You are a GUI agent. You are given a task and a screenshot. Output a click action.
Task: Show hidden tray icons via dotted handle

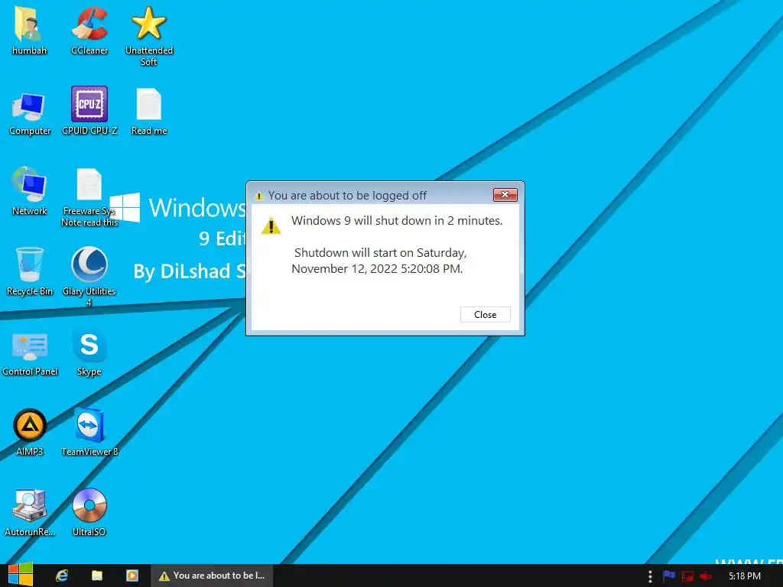(x=650, y=576)
